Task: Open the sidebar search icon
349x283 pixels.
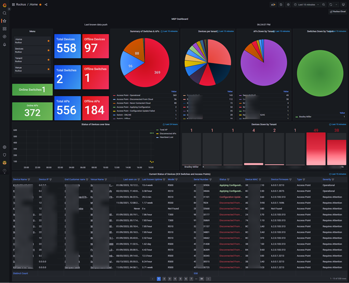Action: pyautogui.click(x=5, y=13)
